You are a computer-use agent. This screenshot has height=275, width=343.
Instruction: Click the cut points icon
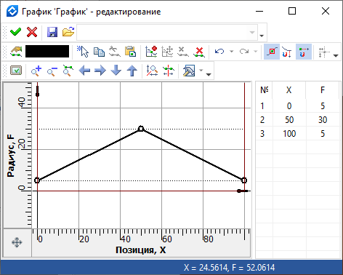tap(115, 52)
